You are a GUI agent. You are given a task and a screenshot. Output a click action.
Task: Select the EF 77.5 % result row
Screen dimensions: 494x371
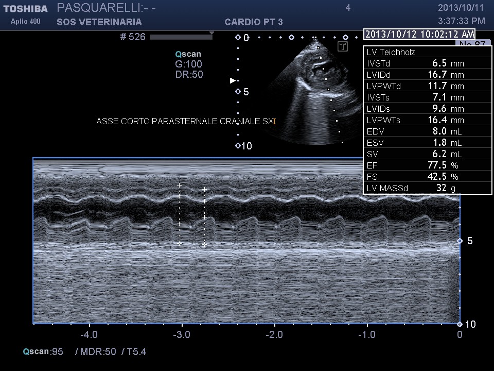pos(427,165)
